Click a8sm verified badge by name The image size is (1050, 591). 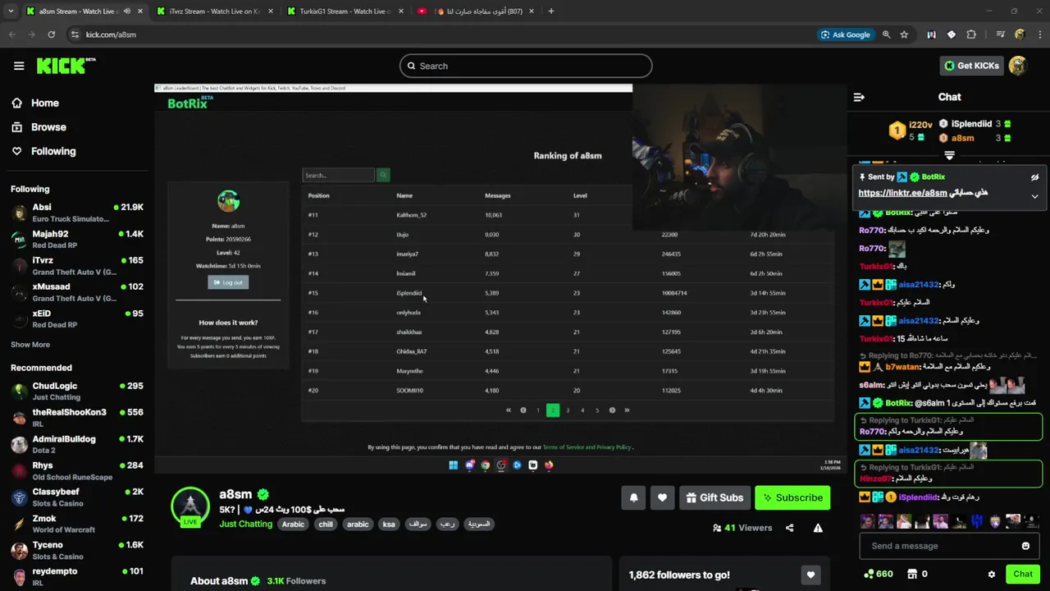tap(263, 494)
